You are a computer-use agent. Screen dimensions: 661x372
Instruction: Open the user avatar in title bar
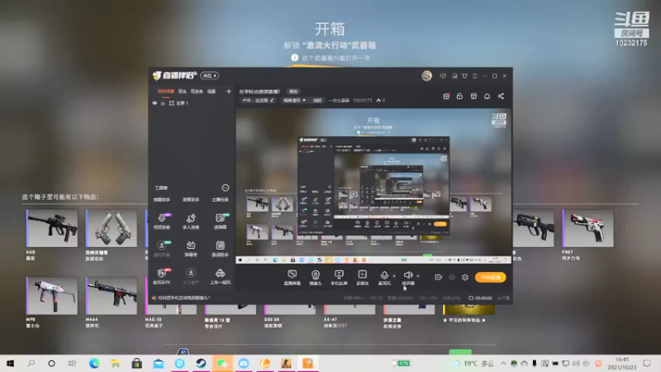pos(426,75)
